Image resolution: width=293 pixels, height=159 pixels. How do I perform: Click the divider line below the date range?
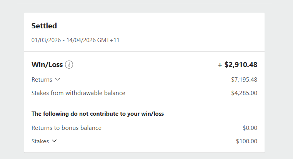point(144,51)
